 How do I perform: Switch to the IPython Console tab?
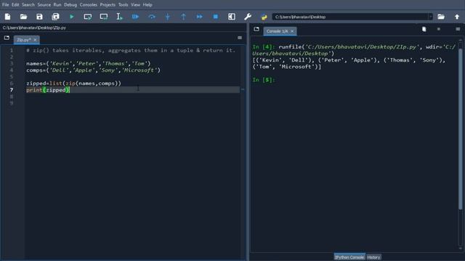coord(349,257)
